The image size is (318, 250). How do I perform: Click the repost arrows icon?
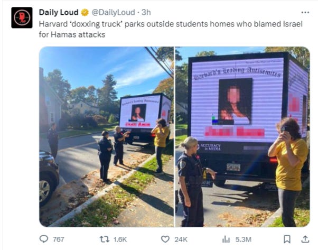pos(104,239)
